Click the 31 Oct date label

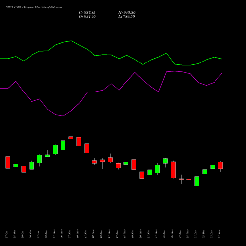[38, 234]
